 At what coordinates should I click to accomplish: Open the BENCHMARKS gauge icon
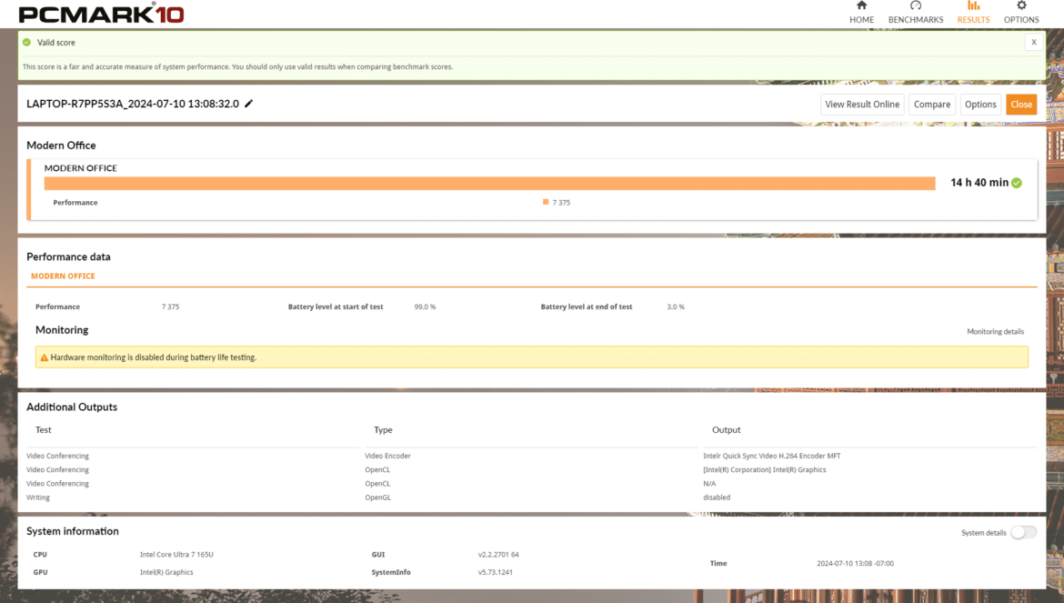tap(916, 5)
